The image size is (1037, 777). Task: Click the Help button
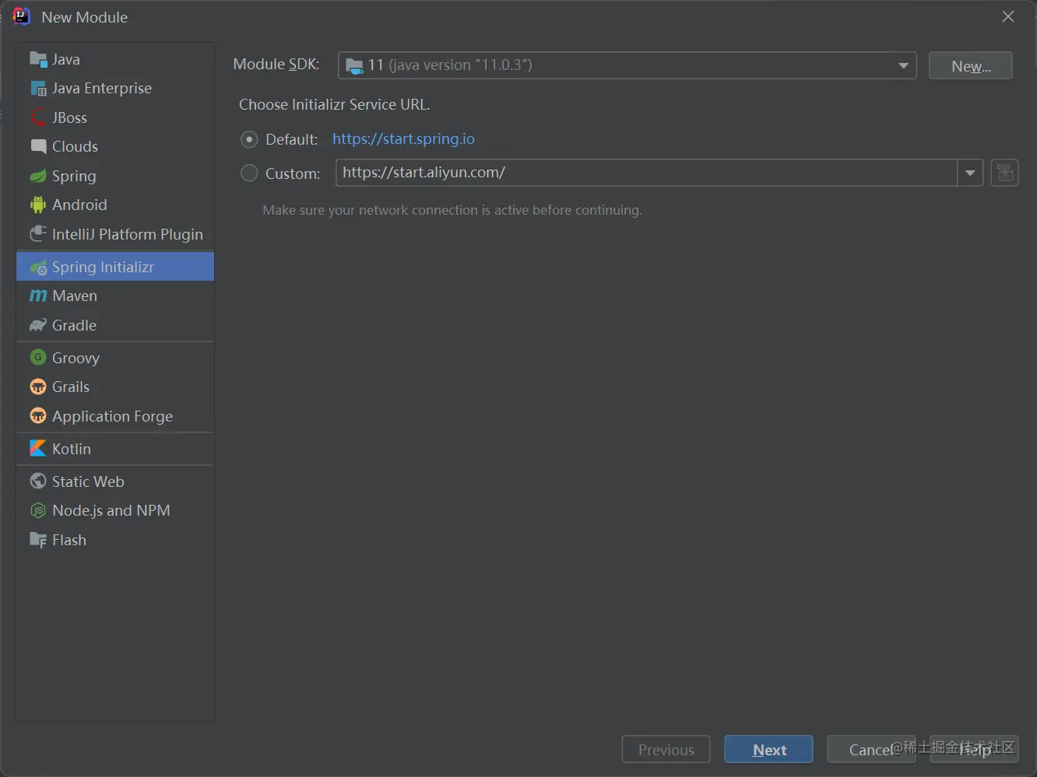(974, 749)
